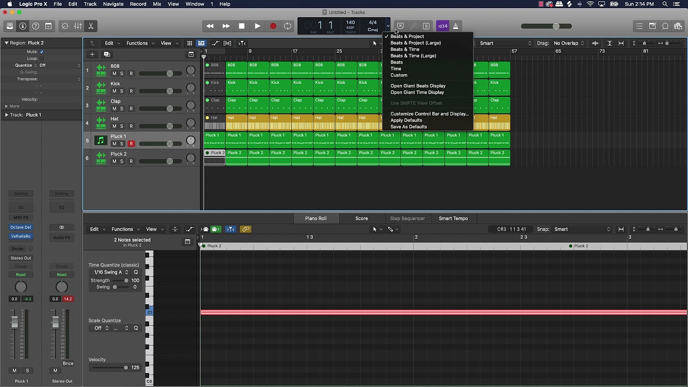Click the Bnce bounce button

click(x=68, y=363)
